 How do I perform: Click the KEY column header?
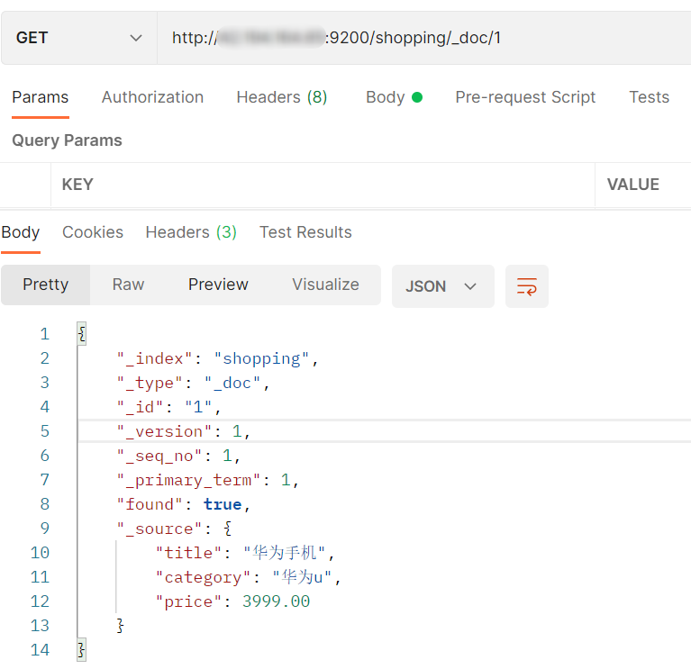click(x=77, y=185)
